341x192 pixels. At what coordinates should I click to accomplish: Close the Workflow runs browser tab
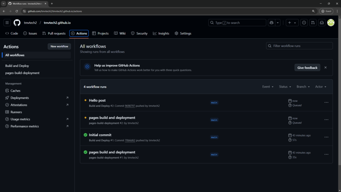pyautogui.click(x=45, y=3)
